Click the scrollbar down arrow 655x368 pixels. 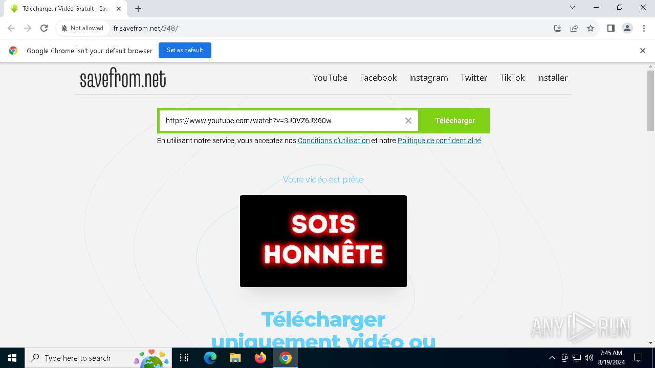(x=650, y=343)
